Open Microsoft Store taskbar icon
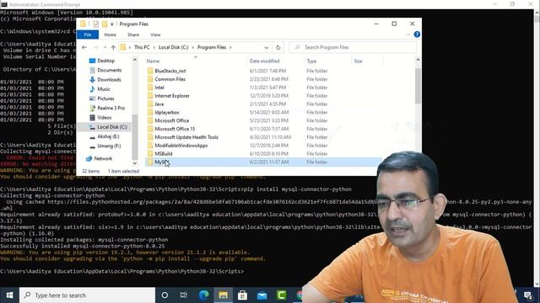Image resolution: width=540 pixels, height=303 pixels. pyautogui.click(x=242, y=295)
